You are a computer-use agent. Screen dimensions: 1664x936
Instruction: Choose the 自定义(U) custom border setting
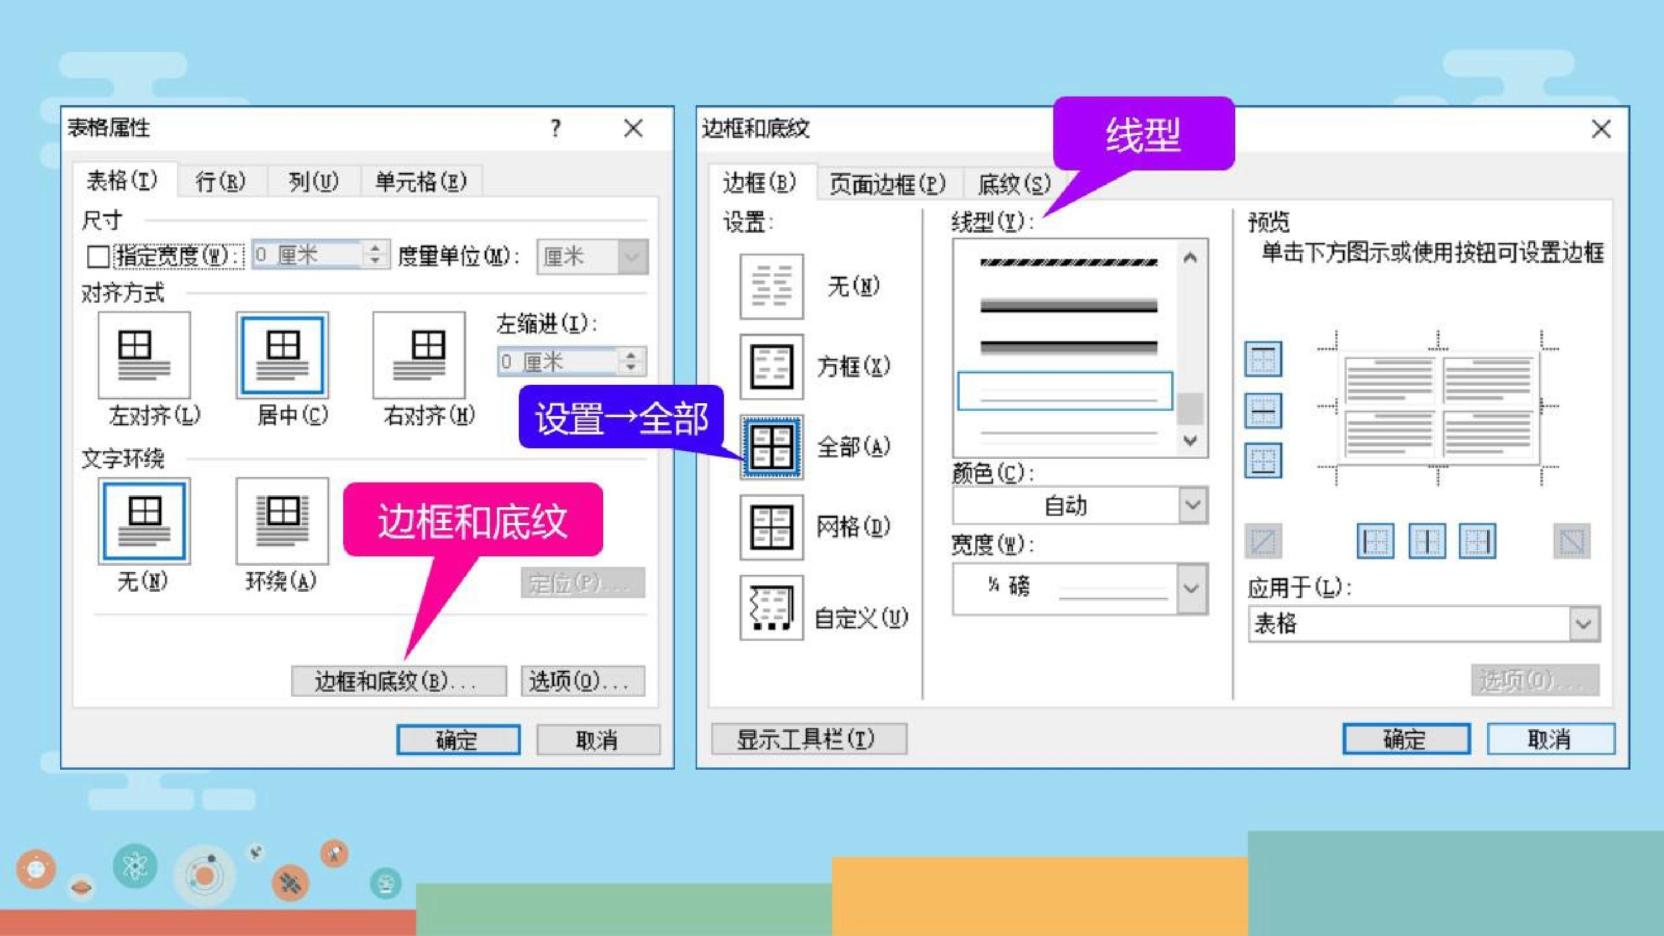(x=771, y=608)
